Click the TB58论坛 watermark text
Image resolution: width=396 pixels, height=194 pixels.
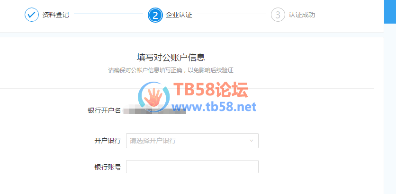(x=211, y=90)
